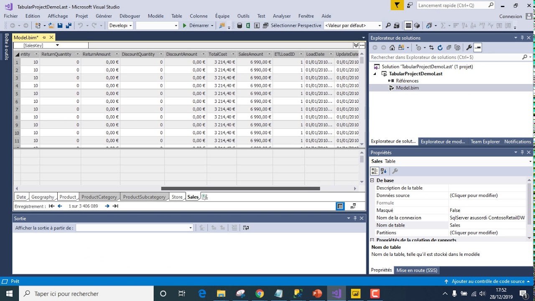This screenshot has width=535, height=301.
Task: Click the horizontal scrollbar of the data grid
Action: tap(240, 189)
